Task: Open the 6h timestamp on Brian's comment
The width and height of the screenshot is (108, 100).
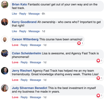Action: [43, 14]
